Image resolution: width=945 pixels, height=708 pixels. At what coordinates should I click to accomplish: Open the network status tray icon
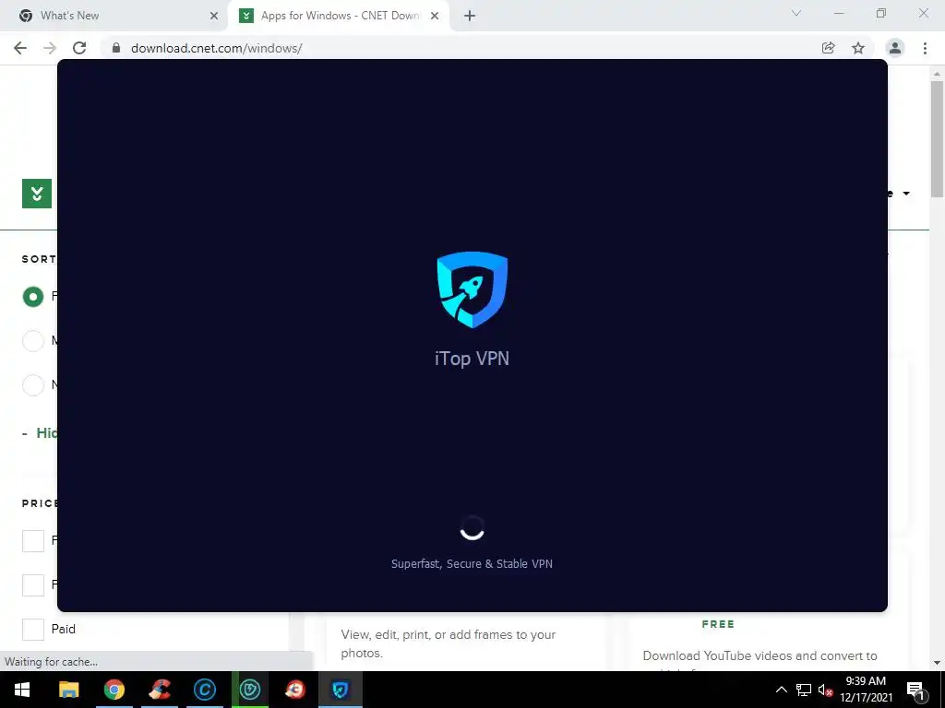click(x=804, y=690)
